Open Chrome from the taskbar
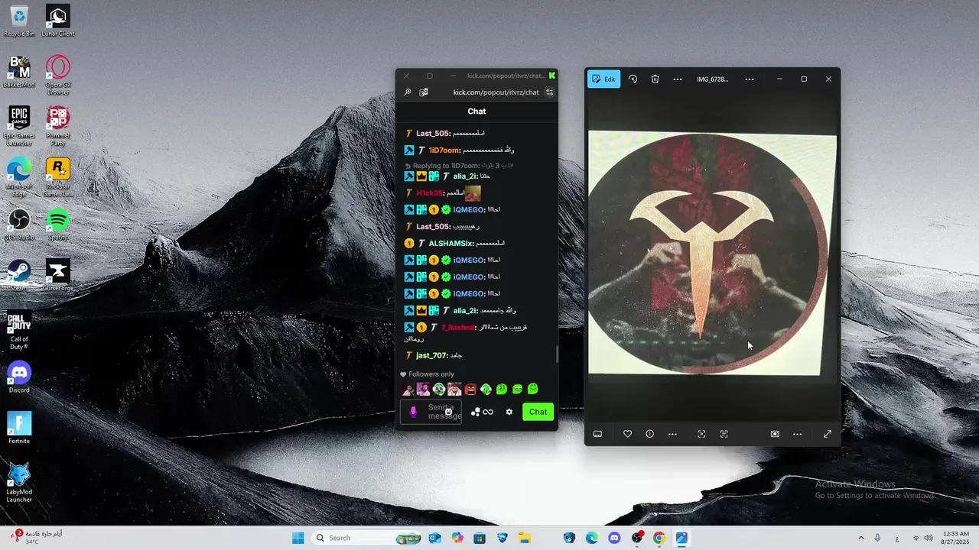 (x=659, y=538)
